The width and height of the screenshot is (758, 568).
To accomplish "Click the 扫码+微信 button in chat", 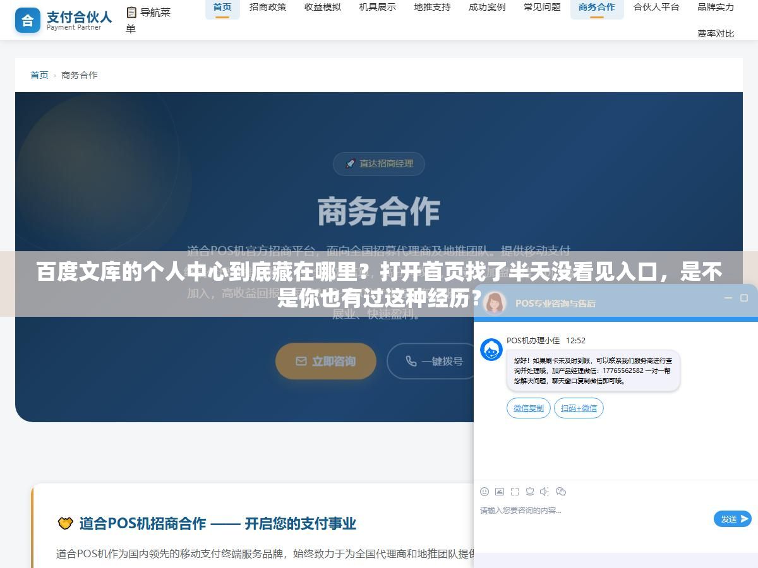I will [579, 408].
